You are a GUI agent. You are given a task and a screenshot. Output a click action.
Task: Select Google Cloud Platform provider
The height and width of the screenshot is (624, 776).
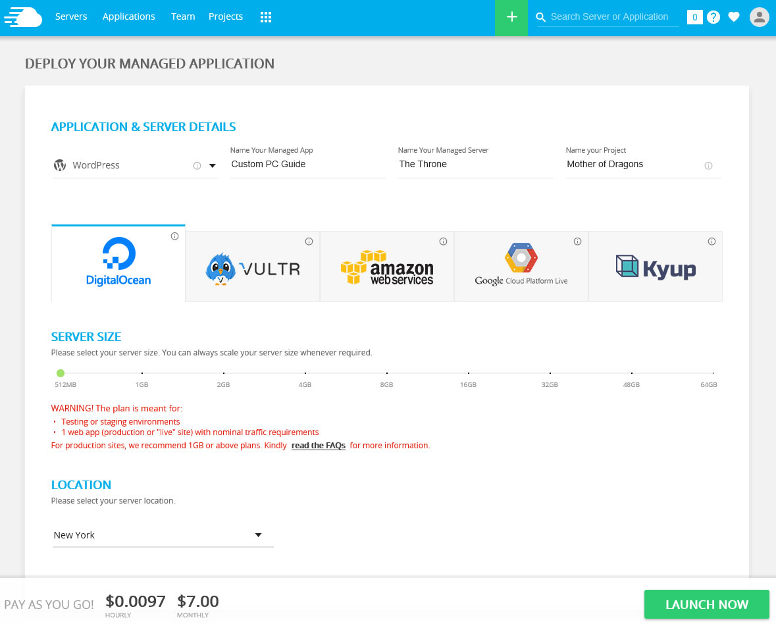tap(521, 267)
